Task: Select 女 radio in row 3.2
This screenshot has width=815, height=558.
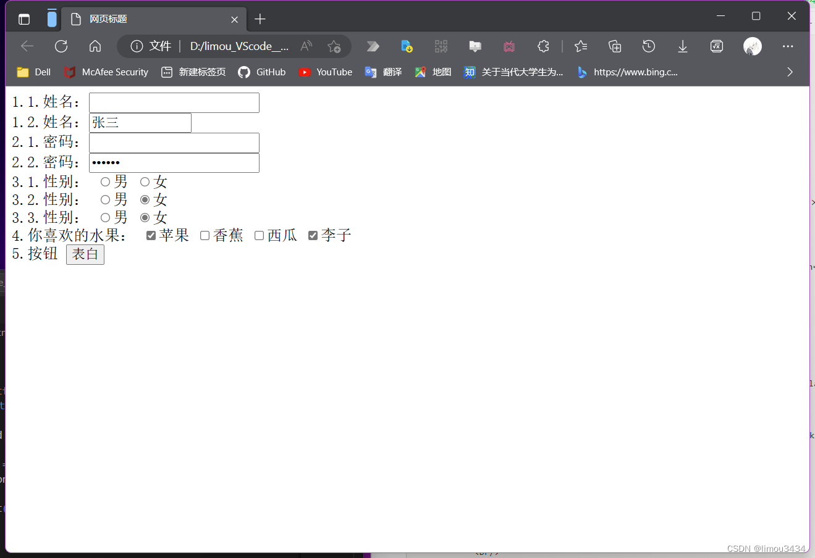Action: (145, 199)
